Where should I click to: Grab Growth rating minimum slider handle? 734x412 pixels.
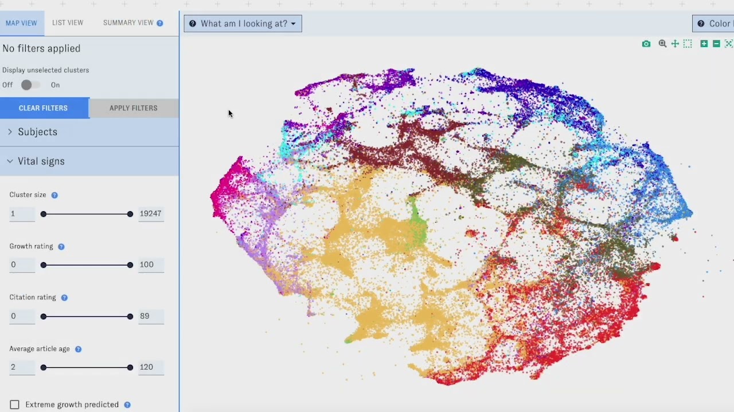44,265
